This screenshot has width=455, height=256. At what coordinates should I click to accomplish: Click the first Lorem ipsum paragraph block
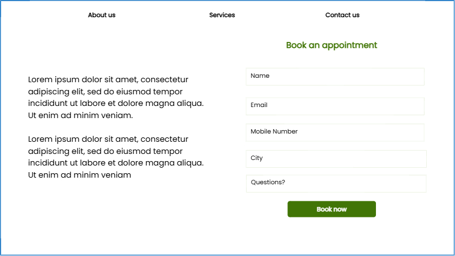click(116, 98)
